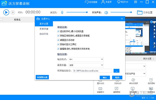Viewport: 156px width, 100px height.
Task: Open the hamburger main menu
Action: [135, 2]
